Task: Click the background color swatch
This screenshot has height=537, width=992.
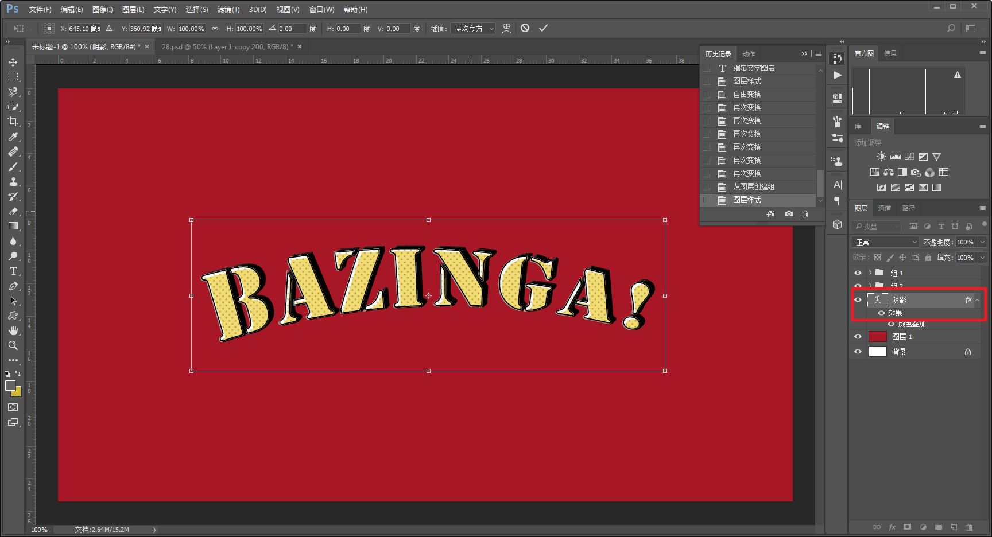Action: (17, 392)
